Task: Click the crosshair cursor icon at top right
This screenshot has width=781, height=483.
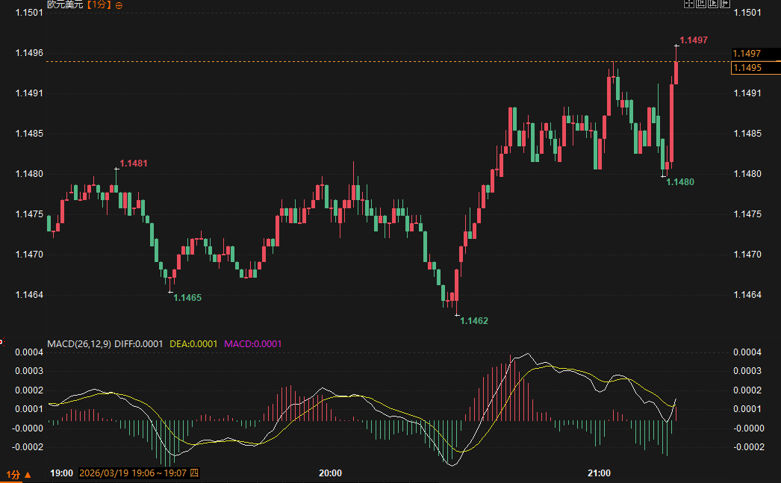Action: 689,4
